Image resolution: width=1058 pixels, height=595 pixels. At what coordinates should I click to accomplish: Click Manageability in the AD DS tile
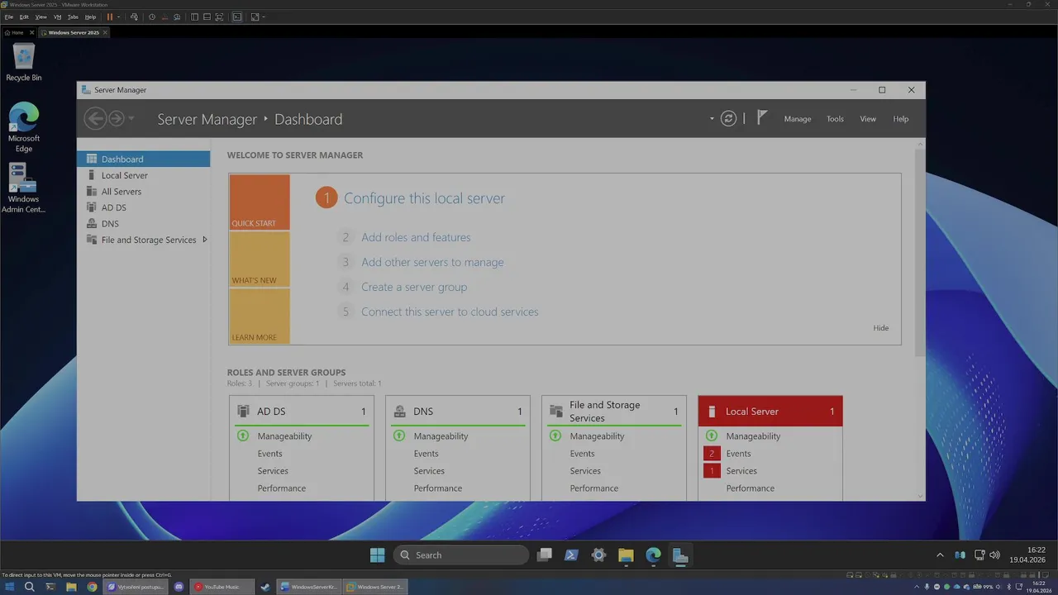click(x=284, y=436)
